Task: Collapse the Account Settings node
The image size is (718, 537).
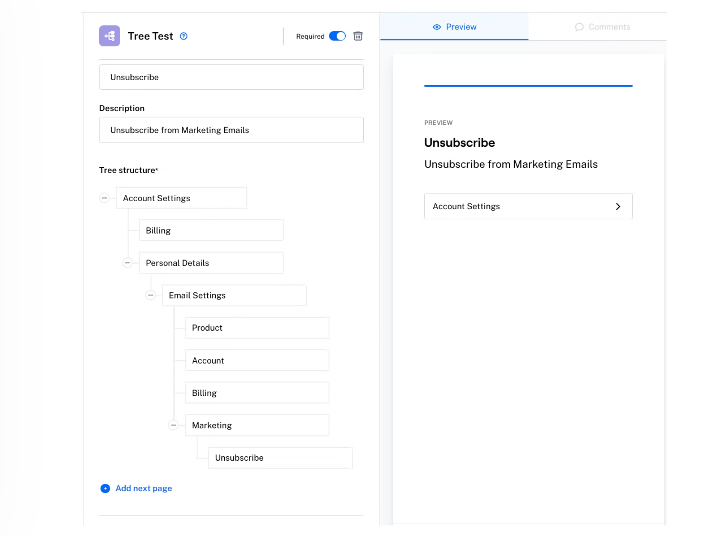Action: (x=104, y=198)
